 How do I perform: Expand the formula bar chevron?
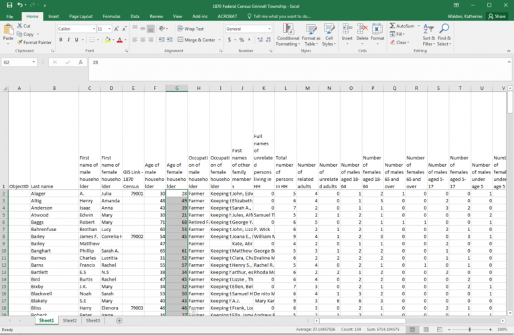click(509, 62)
